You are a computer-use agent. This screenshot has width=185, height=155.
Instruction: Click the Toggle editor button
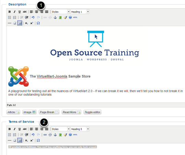pos(92,112)
